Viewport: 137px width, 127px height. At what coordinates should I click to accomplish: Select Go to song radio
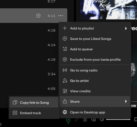pos(95,70)
